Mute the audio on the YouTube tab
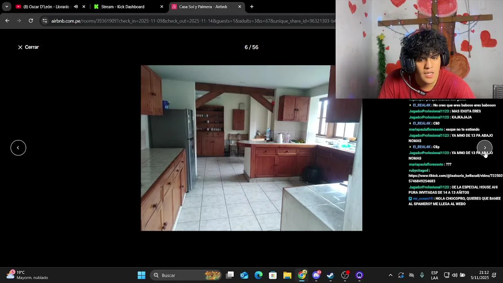Screen dimensions: 503x283 click(x=76, y=7)
